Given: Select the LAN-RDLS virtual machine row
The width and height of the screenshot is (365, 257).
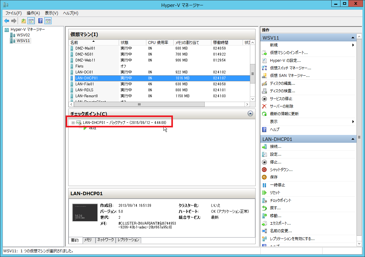Looking at the screenshot, I should [x=160, y=90].
